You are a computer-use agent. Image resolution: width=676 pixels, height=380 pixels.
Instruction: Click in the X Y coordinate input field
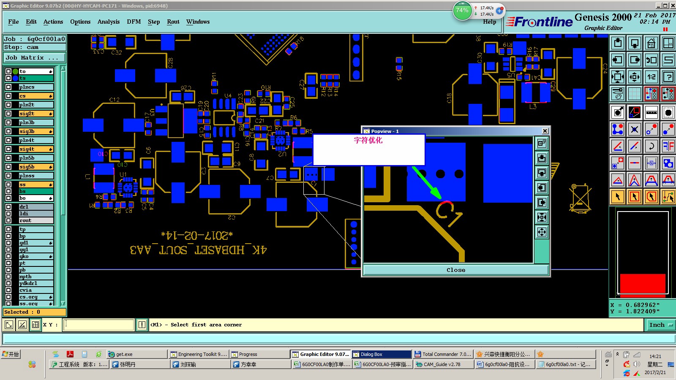click(x=99, y=325)
